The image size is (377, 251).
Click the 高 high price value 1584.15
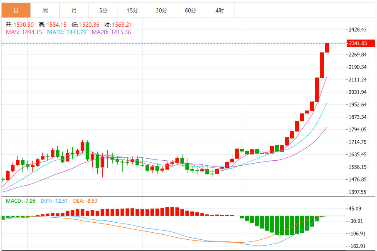[56, 25]
